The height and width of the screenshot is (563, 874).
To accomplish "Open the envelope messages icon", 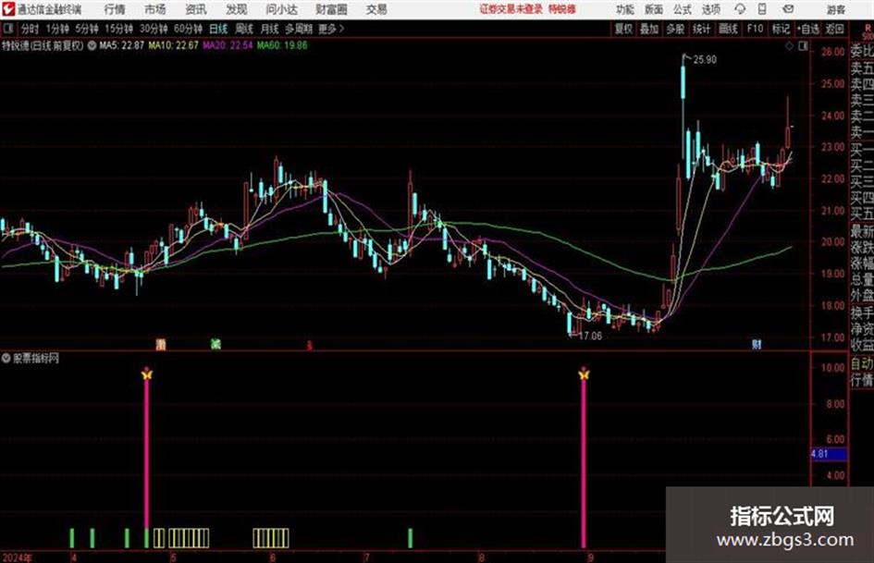I will coord(788,9).
